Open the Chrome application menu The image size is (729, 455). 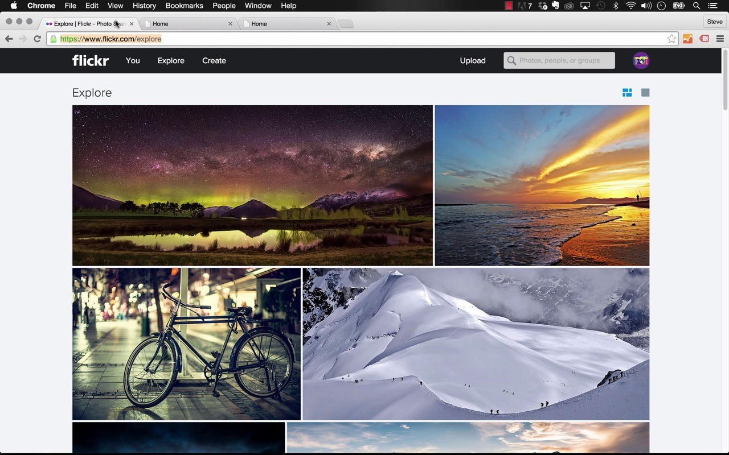click(x=42, y=6)
